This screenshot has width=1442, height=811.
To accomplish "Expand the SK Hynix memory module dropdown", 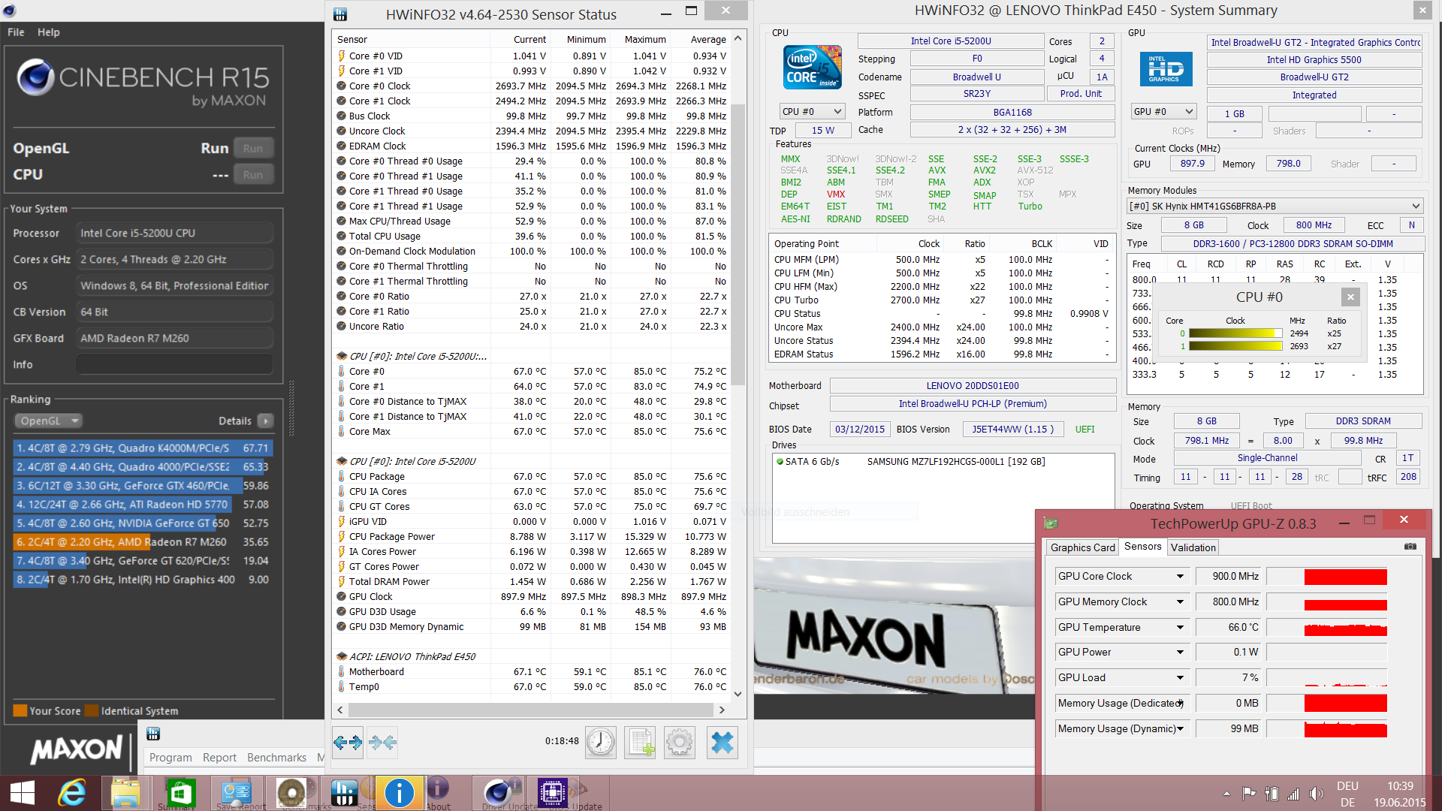I will coord(1415,206).
